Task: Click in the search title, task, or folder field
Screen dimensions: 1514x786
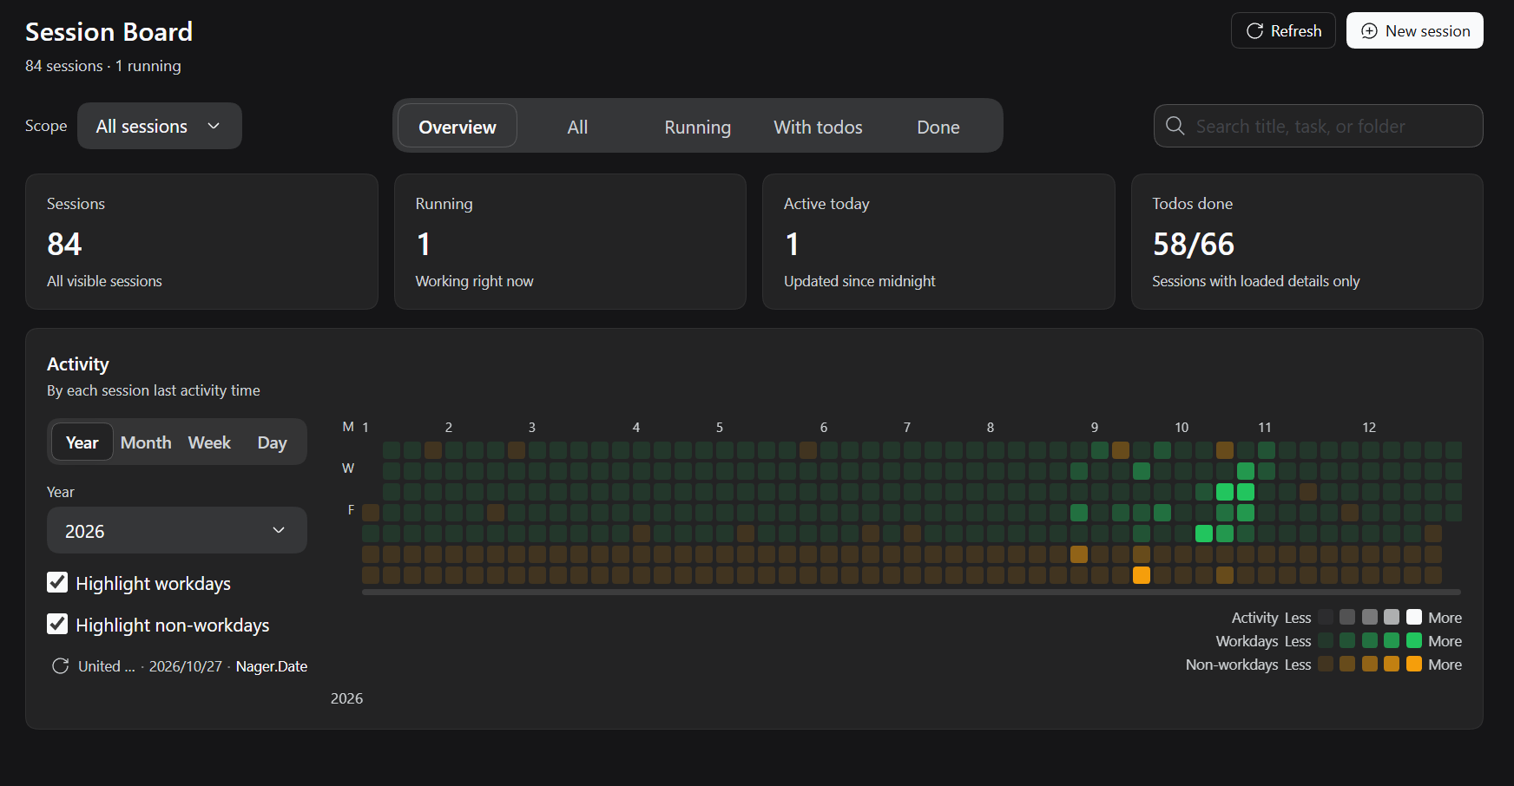Action: 1318,126
